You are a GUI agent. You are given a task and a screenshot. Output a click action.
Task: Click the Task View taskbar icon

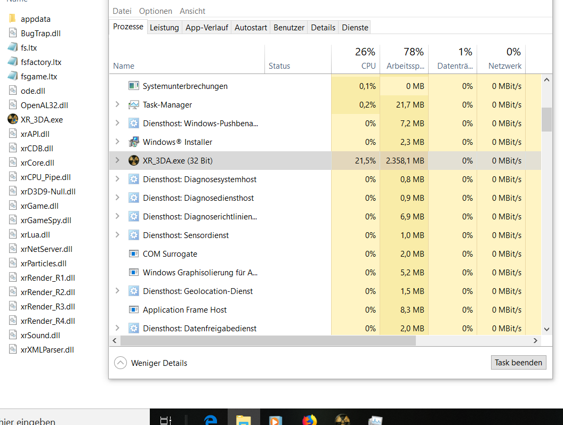click(x=165, y=420)
